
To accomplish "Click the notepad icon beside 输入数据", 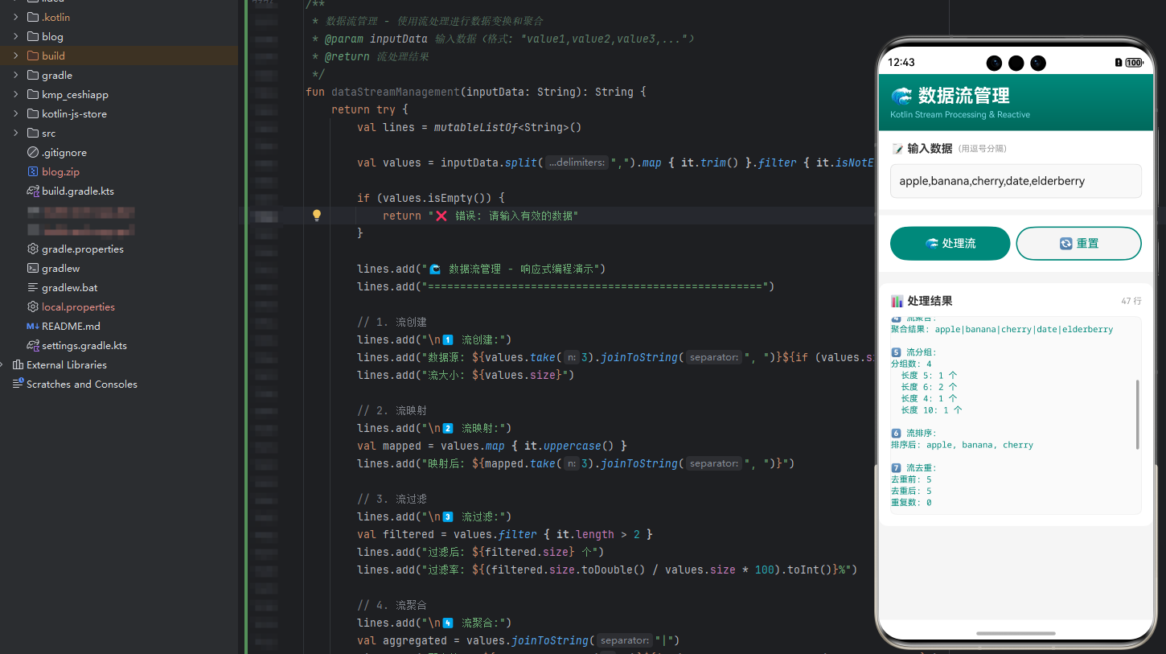I will [897, 149].
